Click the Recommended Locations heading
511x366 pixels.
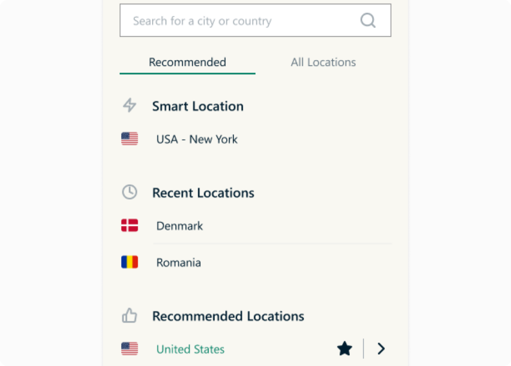pos(228,316)
